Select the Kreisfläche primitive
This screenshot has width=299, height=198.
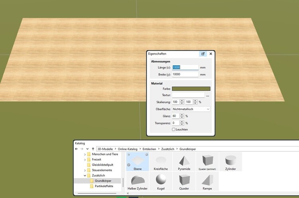161,162
